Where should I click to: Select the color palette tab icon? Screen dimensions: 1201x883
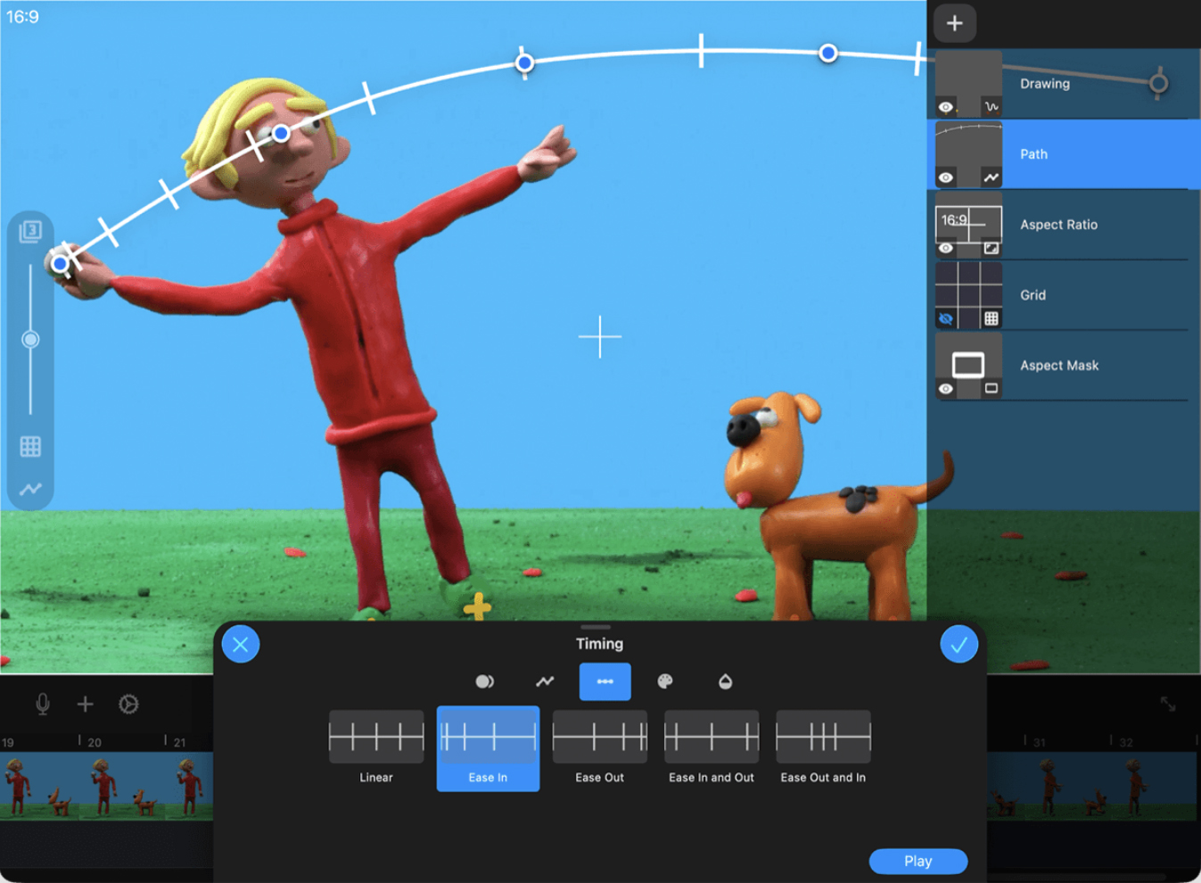(665, 682)
